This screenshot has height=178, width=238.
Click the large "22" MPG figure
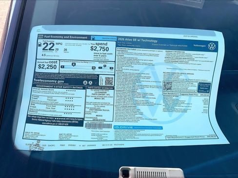48,47
